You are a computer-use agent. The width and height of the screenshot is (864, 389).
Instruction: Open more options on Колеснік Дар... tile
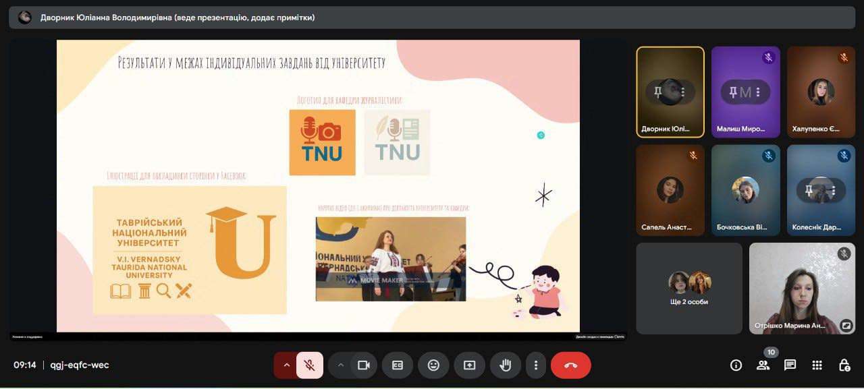click(x=834, y=190)
